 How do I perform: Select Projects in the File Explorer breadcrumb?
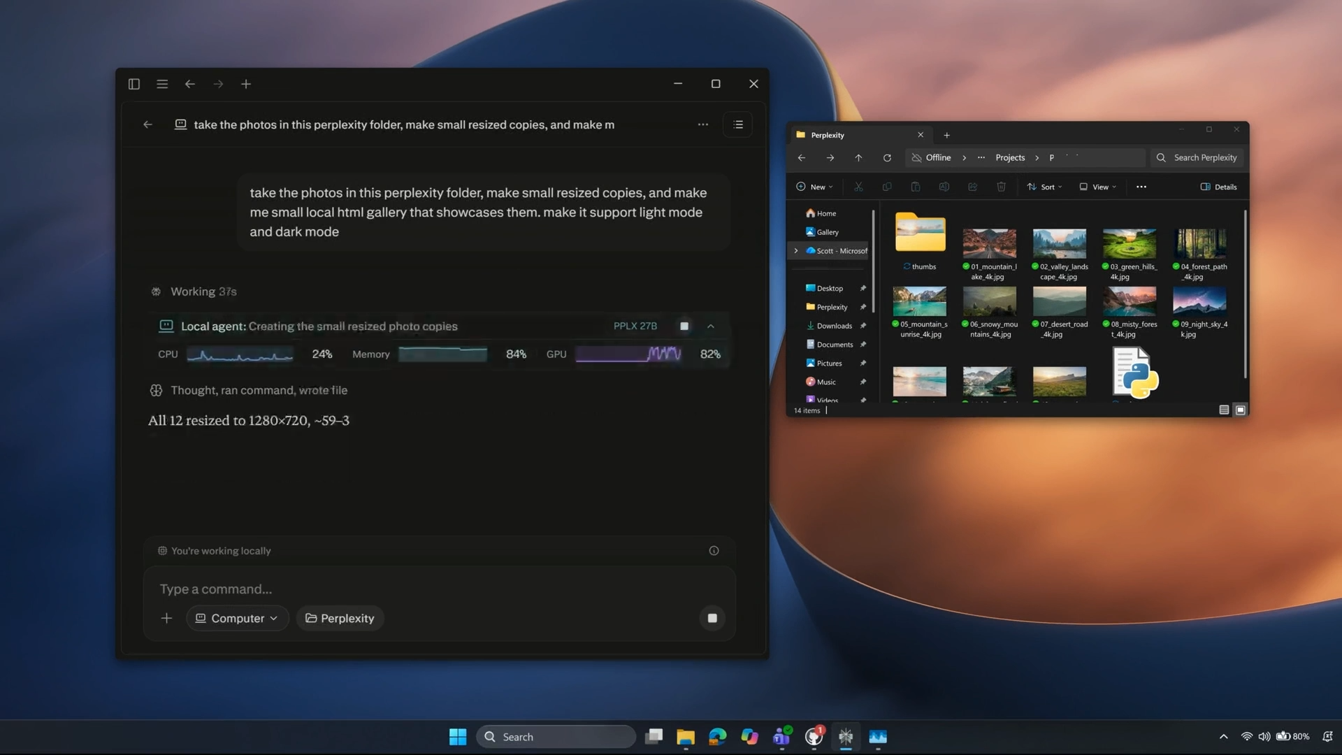click(1010, 158)
